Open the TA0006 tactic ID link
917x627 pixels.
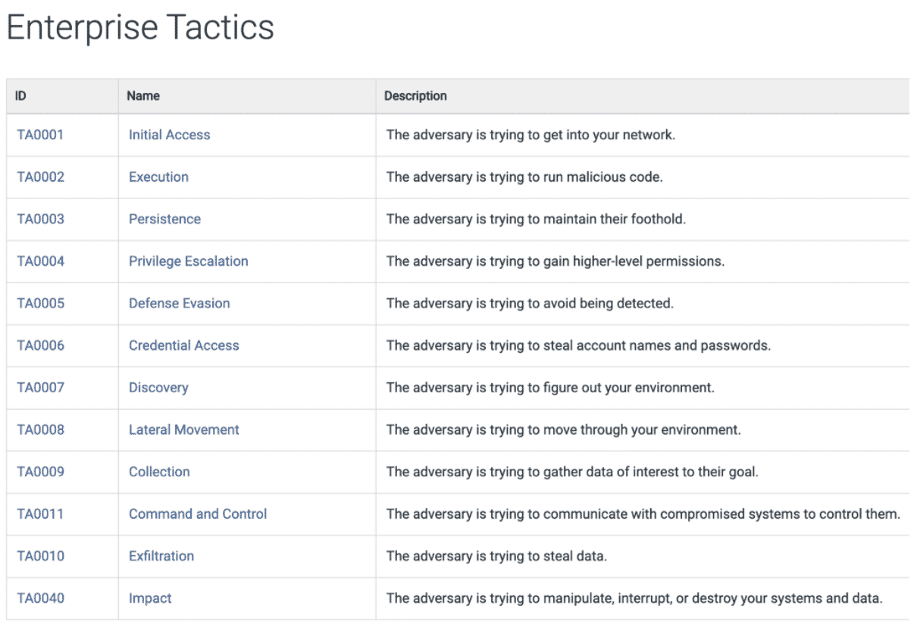coord(40,345)
